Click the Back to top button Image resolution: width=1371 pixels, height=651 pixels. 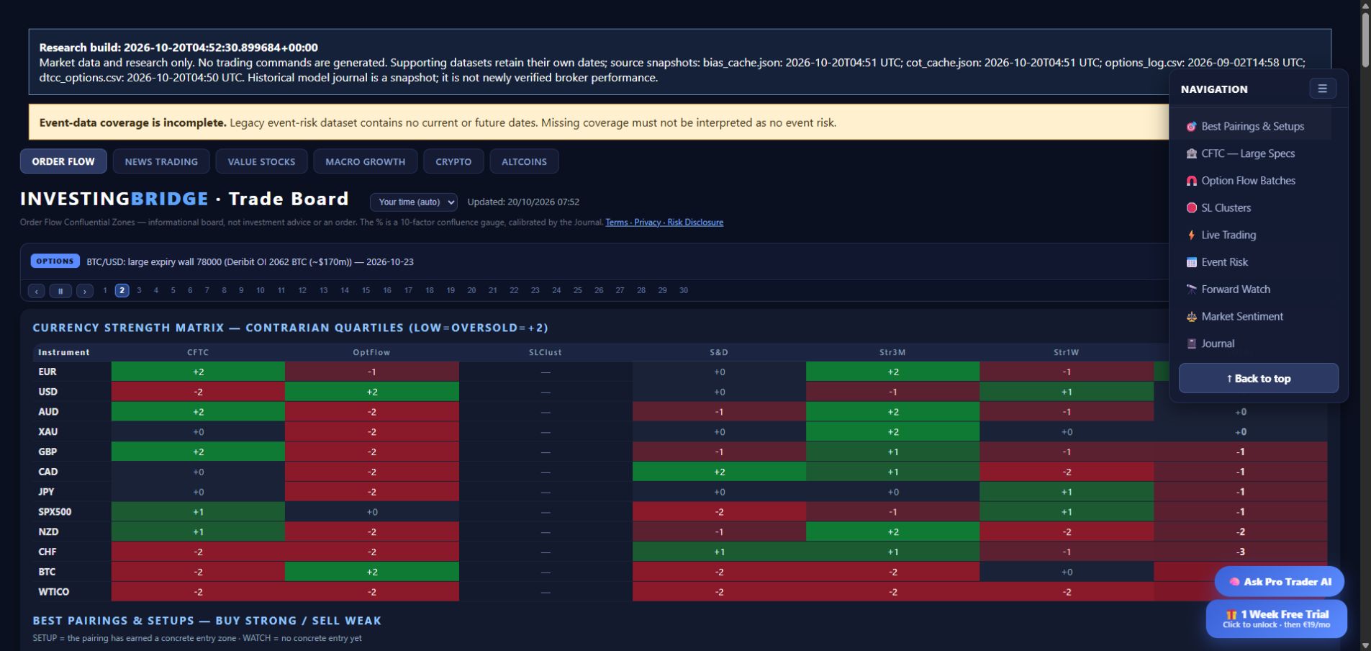pyautogui.click(x=1259, y=378)
